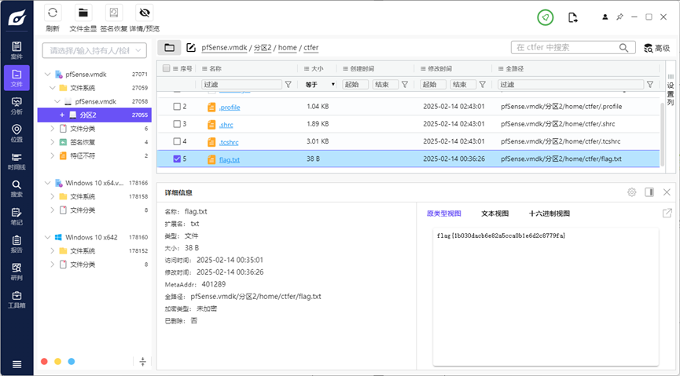This screenshot has width=680, height=376.
Task: Toggle the detail panel layout icon
Action: coord(649,192)
